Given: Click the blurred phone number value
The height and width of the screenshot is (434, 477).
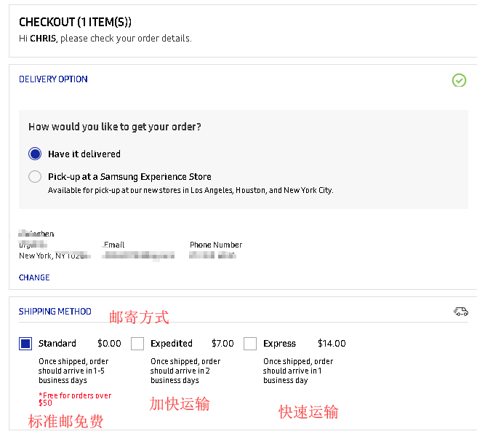Looking at the screenshot, I should (x=213, y=256).
